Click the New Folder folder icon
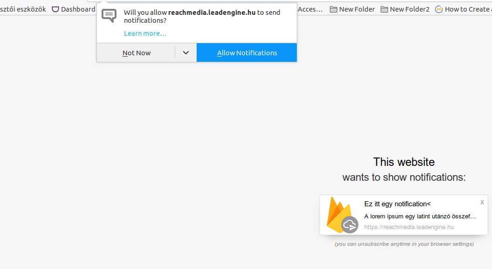 click(333, 9)
